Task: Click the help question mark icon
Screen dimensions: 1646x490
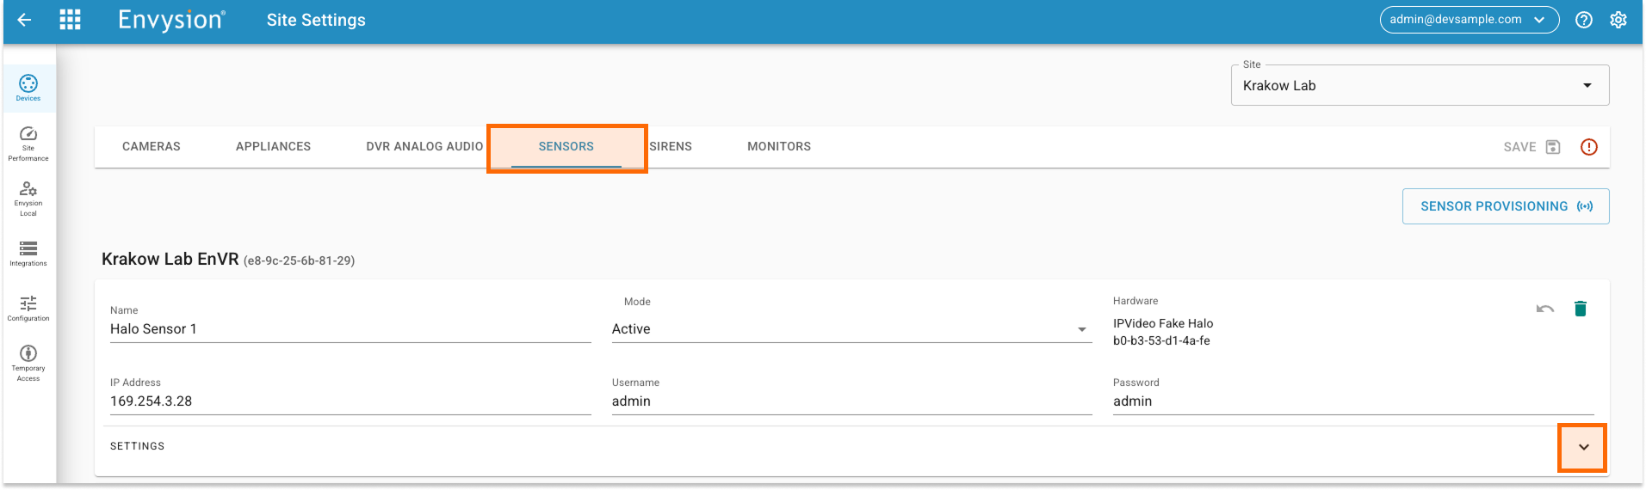Action: 1583,20
